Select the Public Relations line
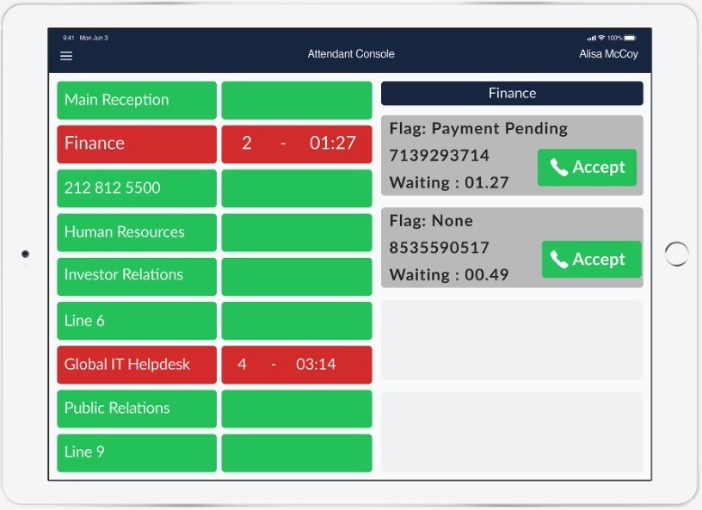The width and height of the screenshot is (702, 510). tap(137, 409)
